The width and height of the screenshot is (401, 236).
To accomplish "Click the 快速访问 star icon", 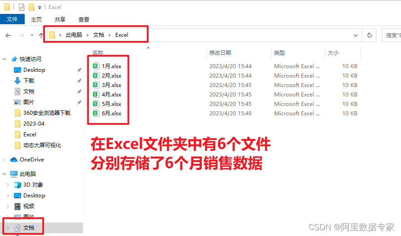I will click(14, 59).
